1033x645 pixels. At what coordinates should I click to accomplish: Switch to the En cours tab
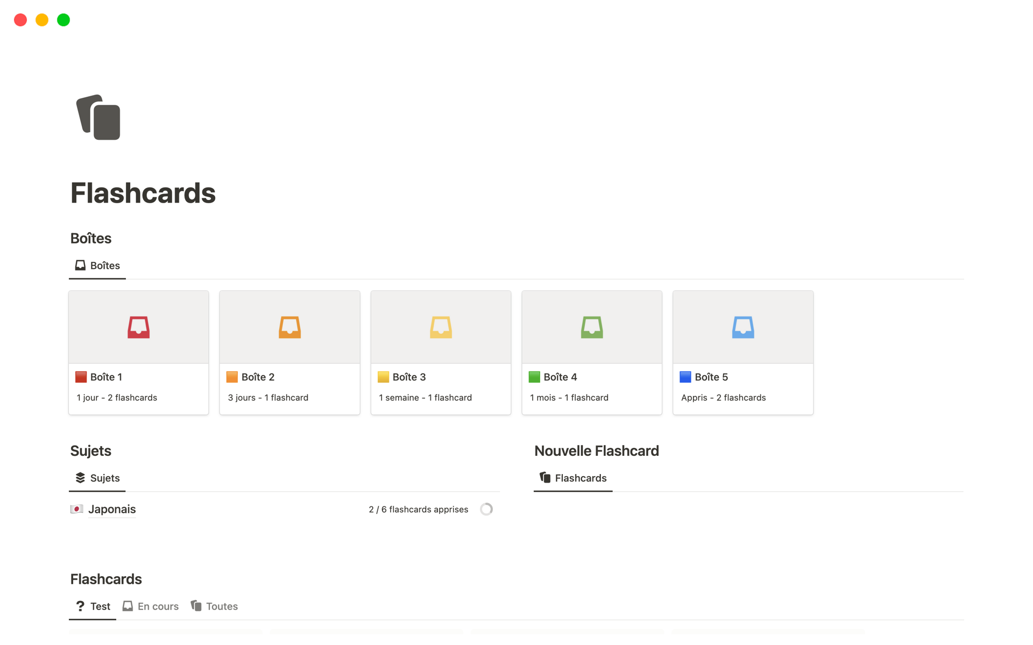158,606
